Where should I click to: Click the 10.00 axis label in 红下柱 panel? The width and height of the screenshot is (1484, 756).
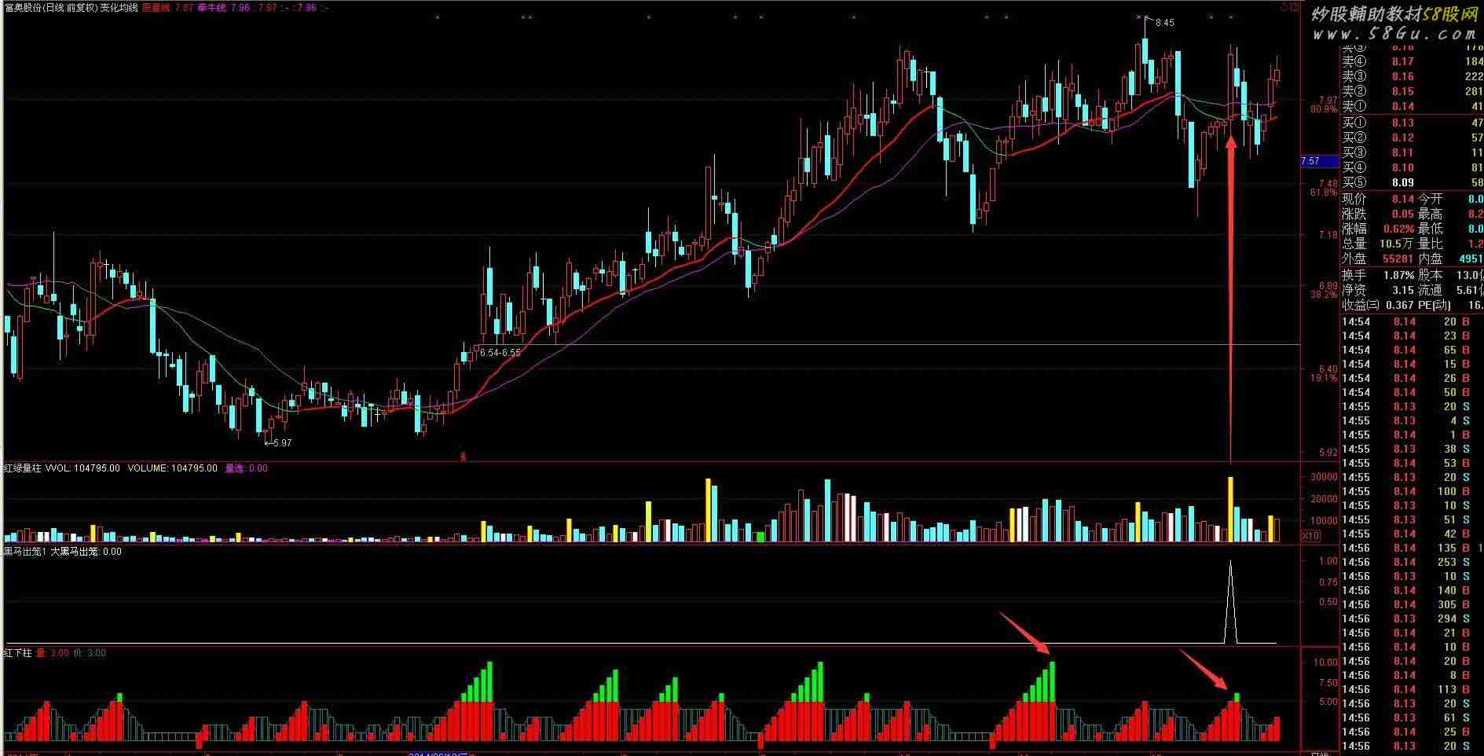pyautogui.click(x=1325, y=662)
